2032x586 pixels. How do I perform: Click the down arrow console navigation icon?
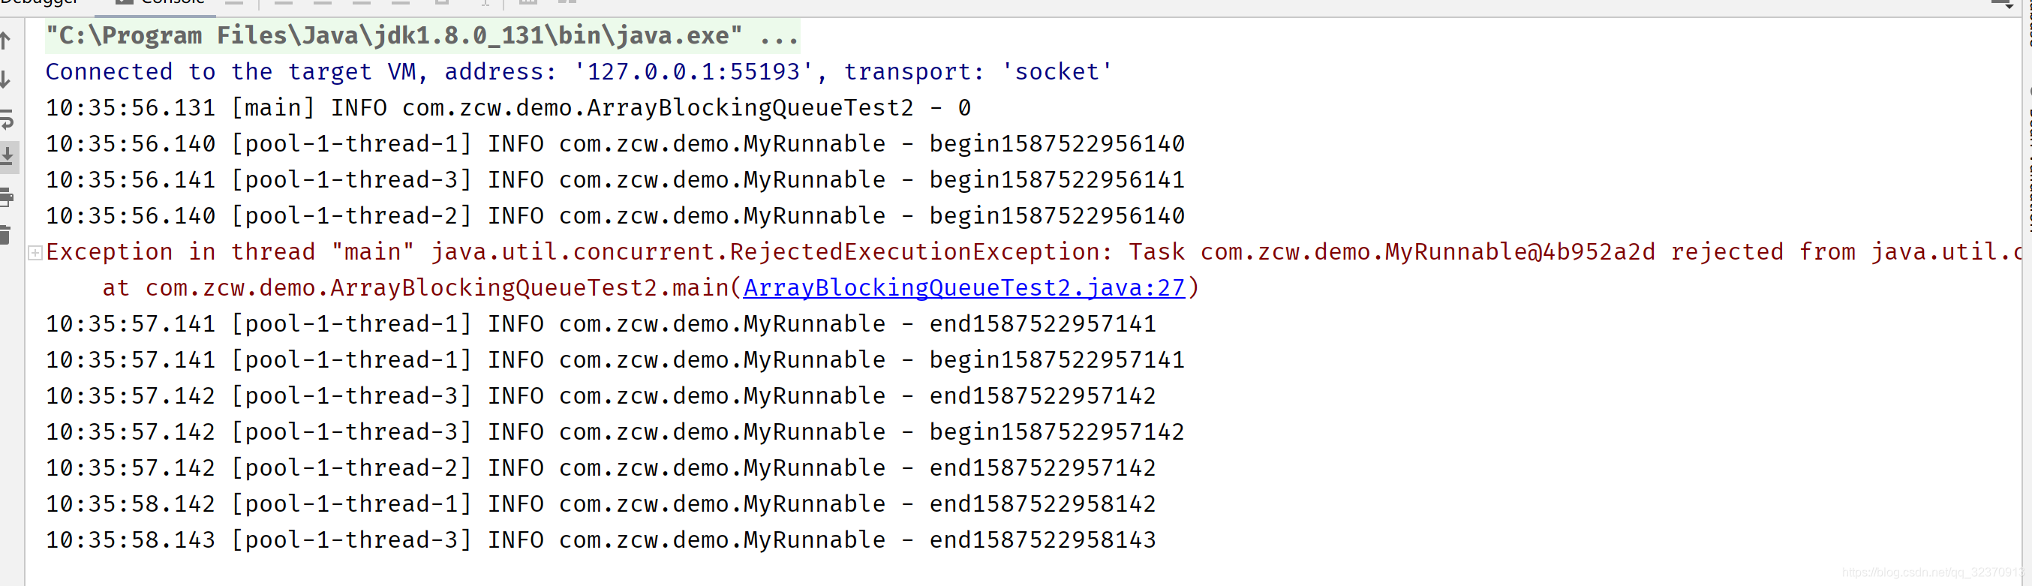[x=5, y=79]
